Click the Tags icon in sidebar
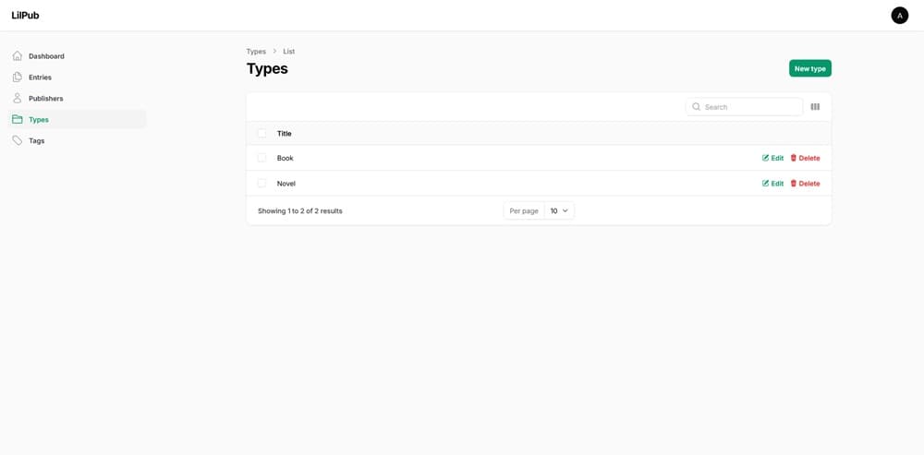 coord(17,141)
